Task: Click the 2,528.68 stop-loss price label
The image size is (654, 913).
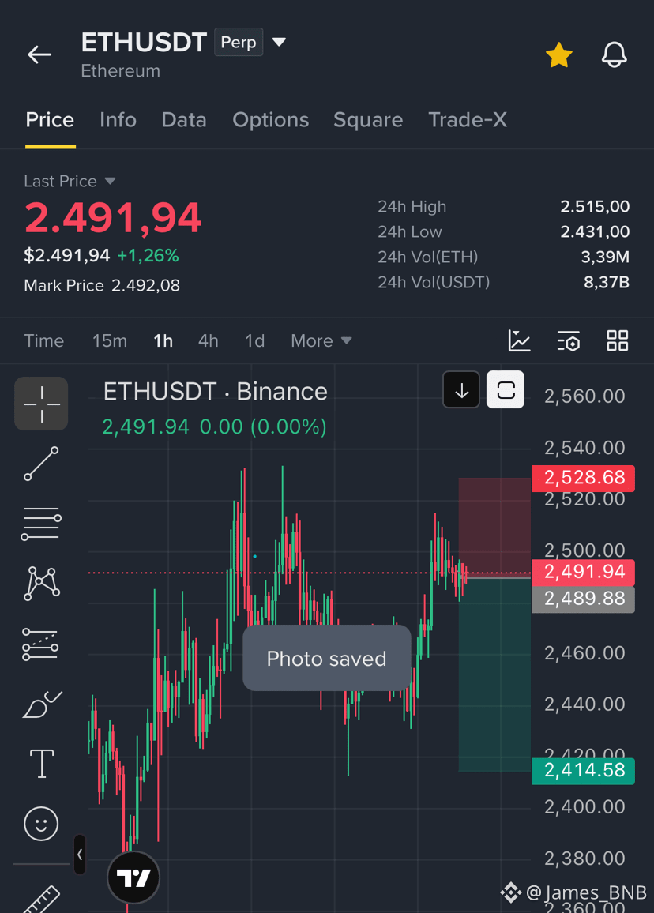Action: click(x=584, y=478)
